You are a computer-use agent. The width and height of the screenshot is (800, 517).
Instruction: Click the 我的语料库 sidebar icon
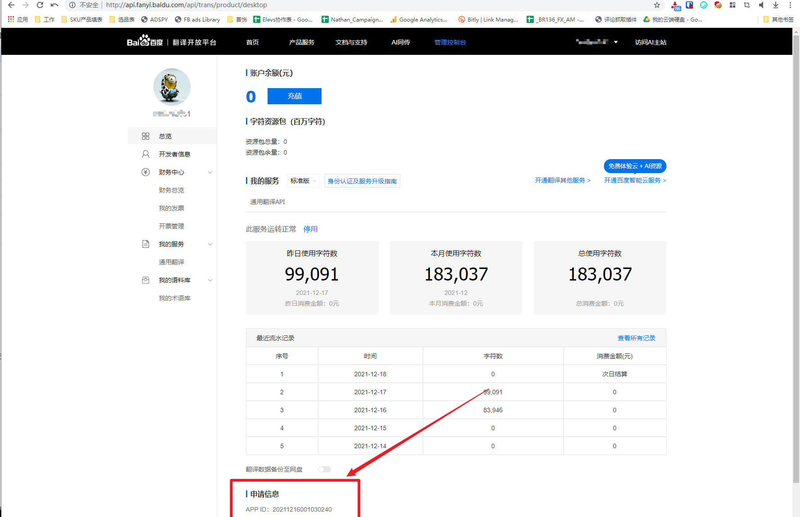point(146,280)
